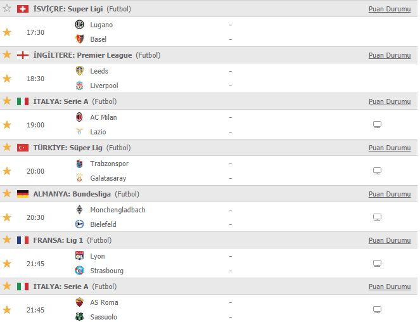Click the Galatasaray team logo

[79, 178]
